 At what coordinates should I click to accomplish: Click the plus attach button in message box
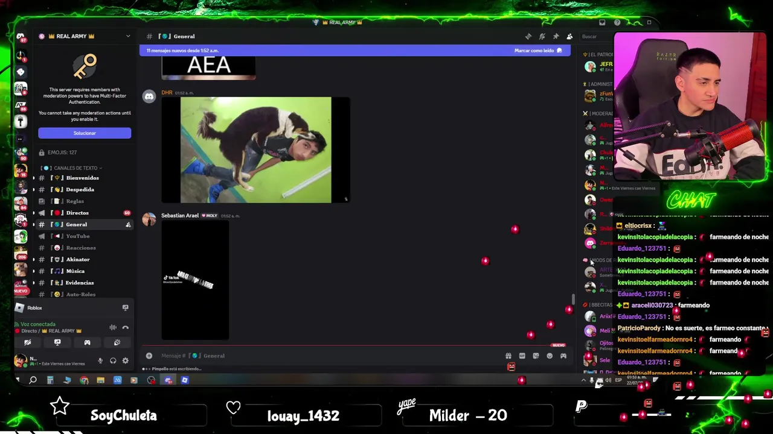tap(149, 356)
